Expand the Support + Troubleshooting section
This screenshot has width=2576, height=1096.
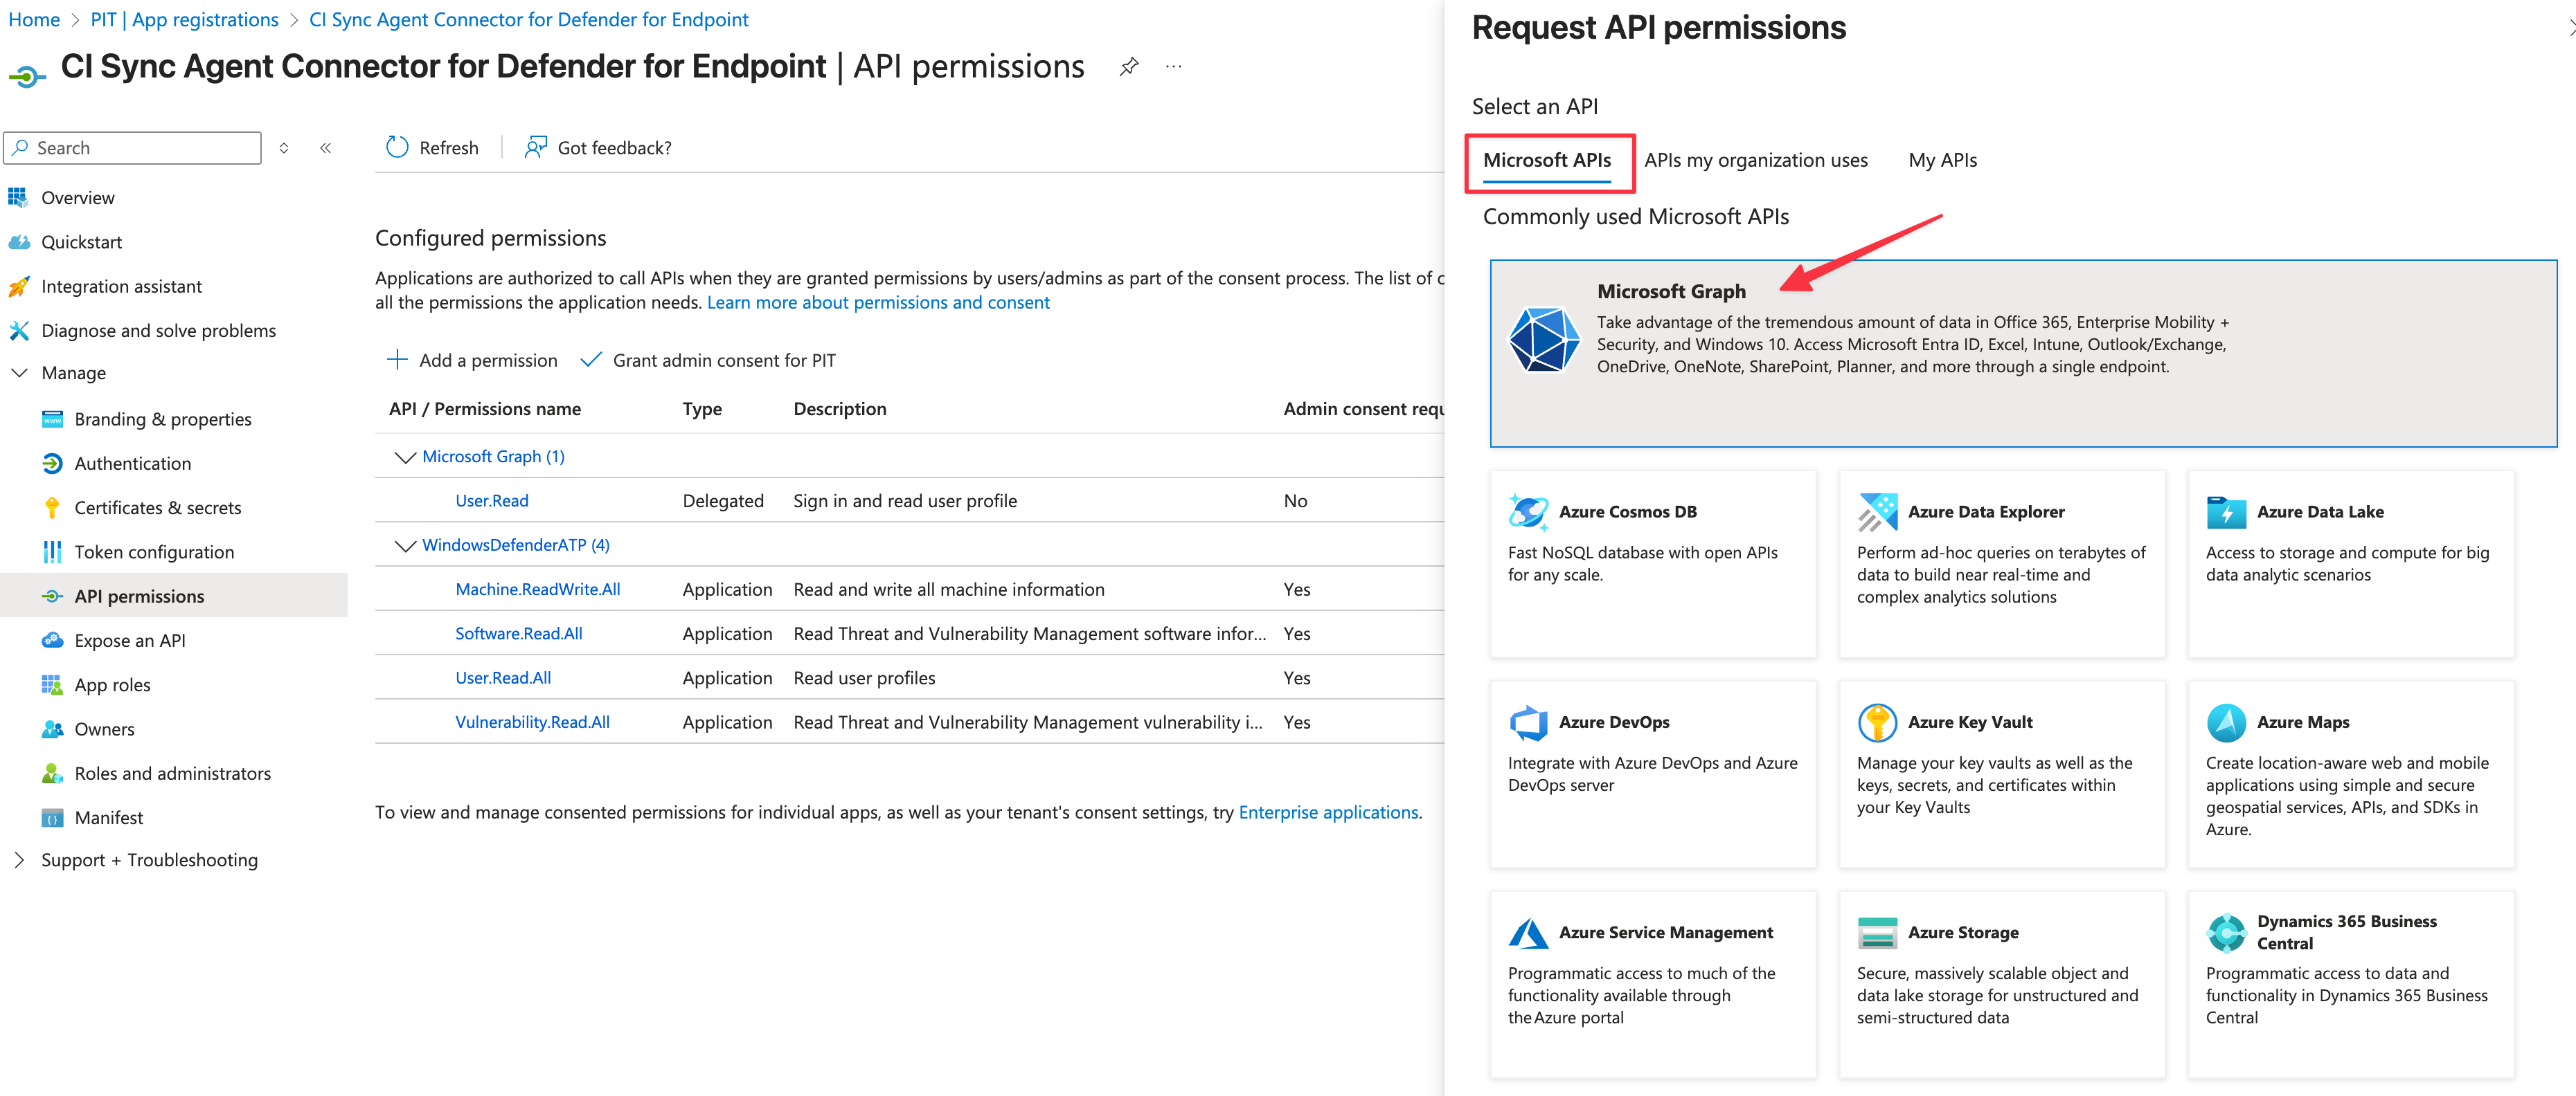(19, 860)
